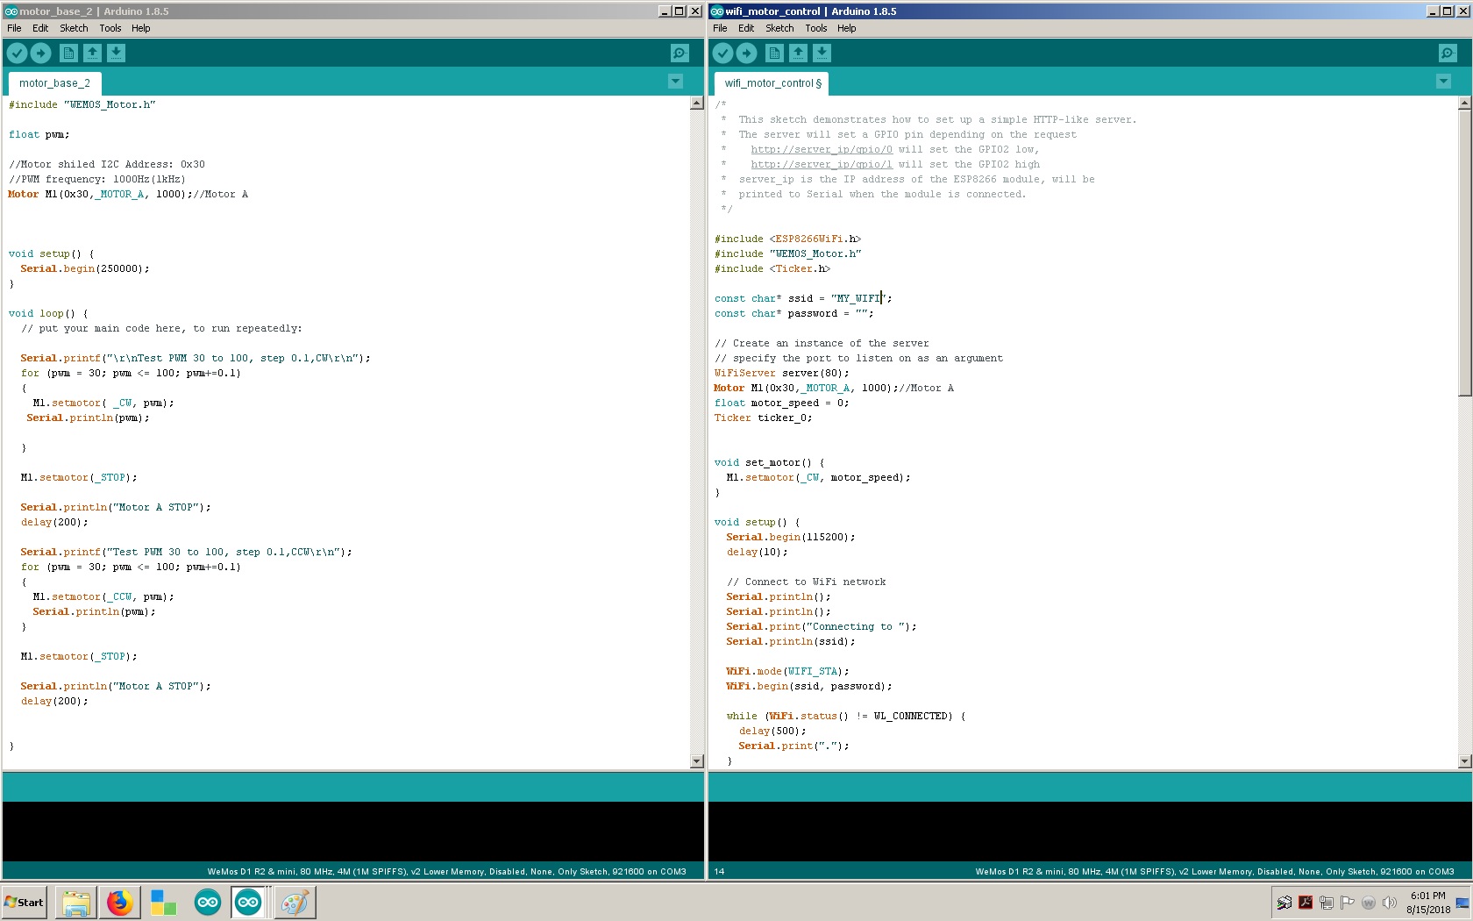Click scroll up arrow in motor_base_2 editor

pos(697,104)
